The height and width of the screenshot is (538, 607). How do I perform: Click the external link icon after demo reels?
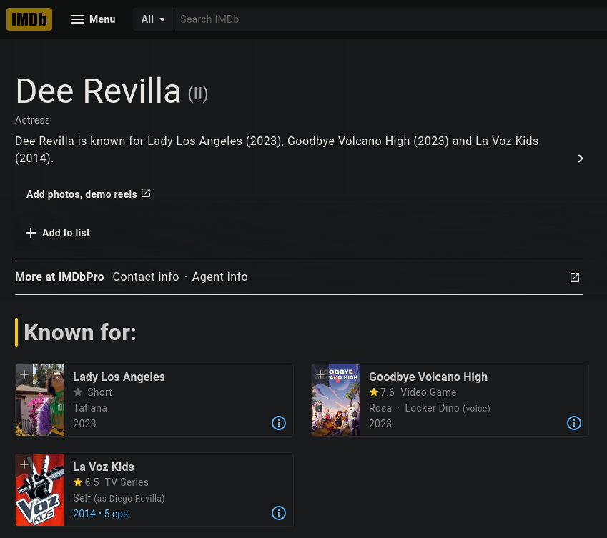(146, 193)
